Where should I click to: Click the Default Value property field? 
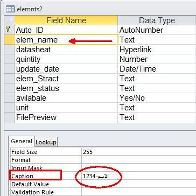[139, 184]
